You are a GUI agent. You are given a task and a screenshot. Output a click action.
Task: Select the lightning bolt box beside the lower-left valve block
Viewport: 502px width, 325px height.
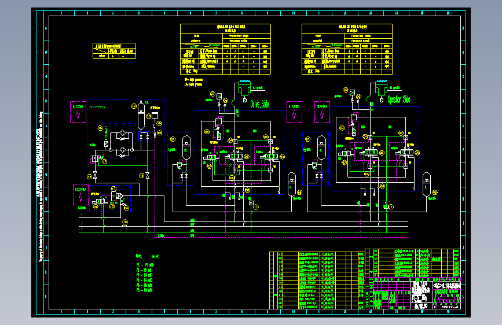[80, 195]
